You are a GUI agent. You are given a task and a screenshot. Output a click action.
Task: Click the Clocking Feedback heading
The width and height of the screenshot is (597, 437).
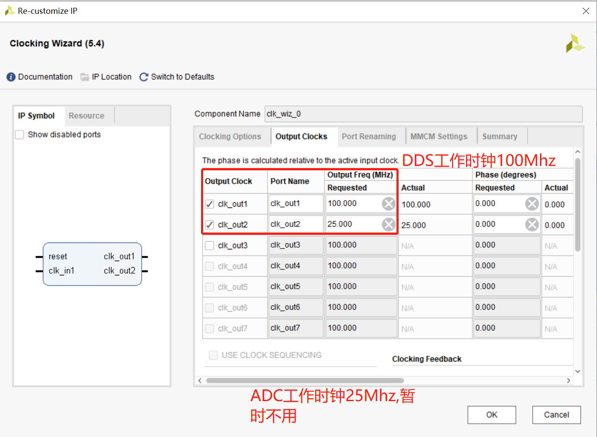(427, 359)
